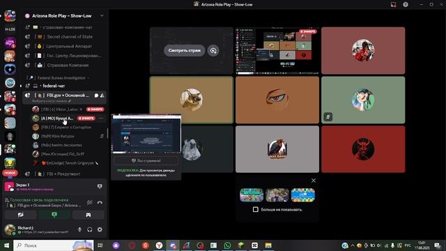Screen dimensions: 446x251
Task: Open the blue third promo thumbnail
Action: [x=303, y=195]
